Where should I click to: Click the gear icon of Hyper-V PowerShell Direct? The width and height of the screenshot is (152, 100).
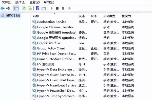[x=34, y=91]
